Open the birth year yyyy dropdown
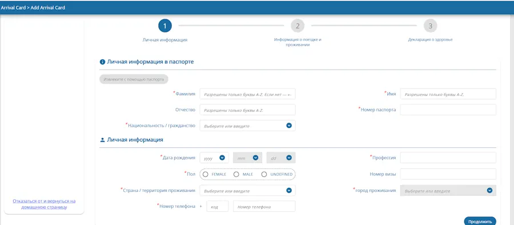The height and width of the screenshot is (225, 514). (214, 158)
